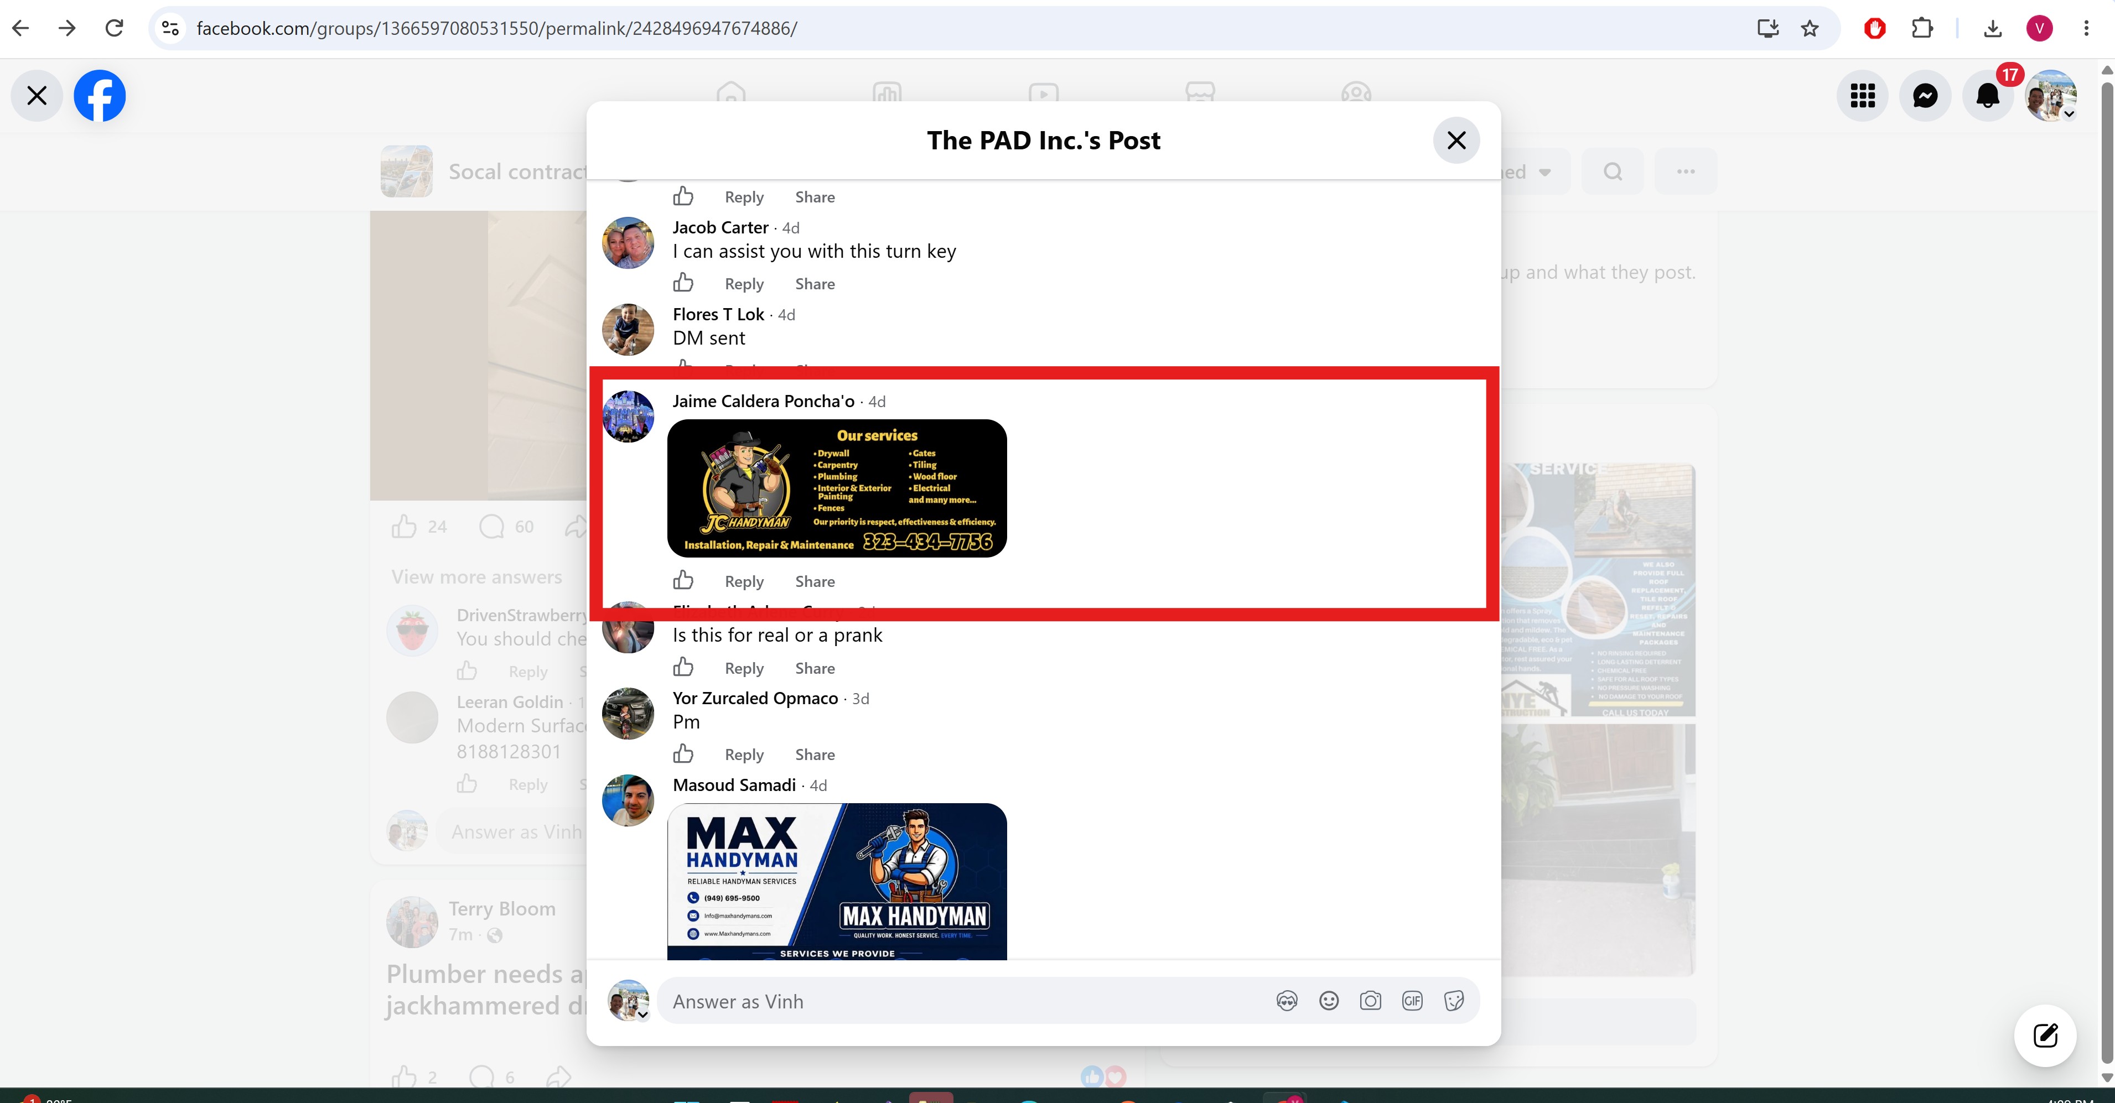Click Jacob Carter's profile picture
Screen dimensions: 2115x1103
(x=628, y=243)
